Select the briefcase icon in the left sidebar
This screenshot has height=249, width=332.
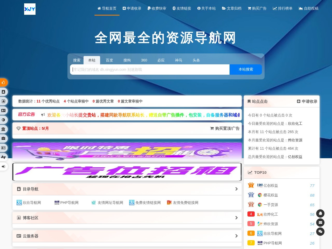click(4, 138)
